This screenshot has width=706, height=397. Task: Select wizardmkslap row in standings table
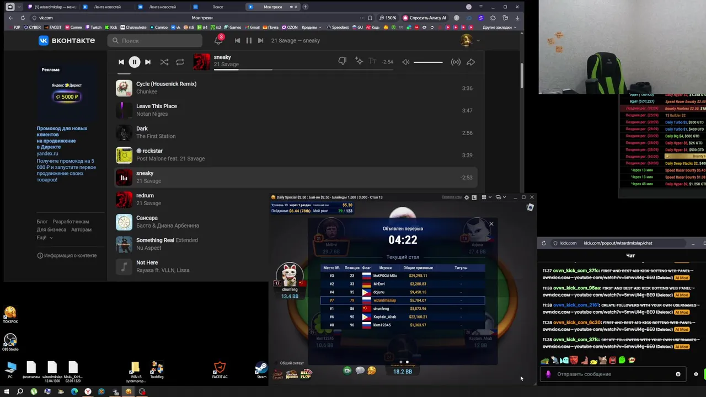point(403,301)
